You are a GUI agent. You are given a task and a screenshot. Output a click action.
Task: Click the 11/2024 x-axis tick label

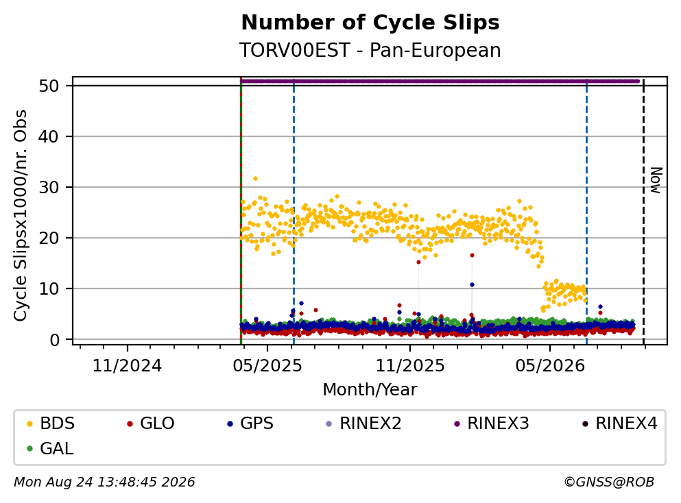pyautogui.click(x=128, y=366)
